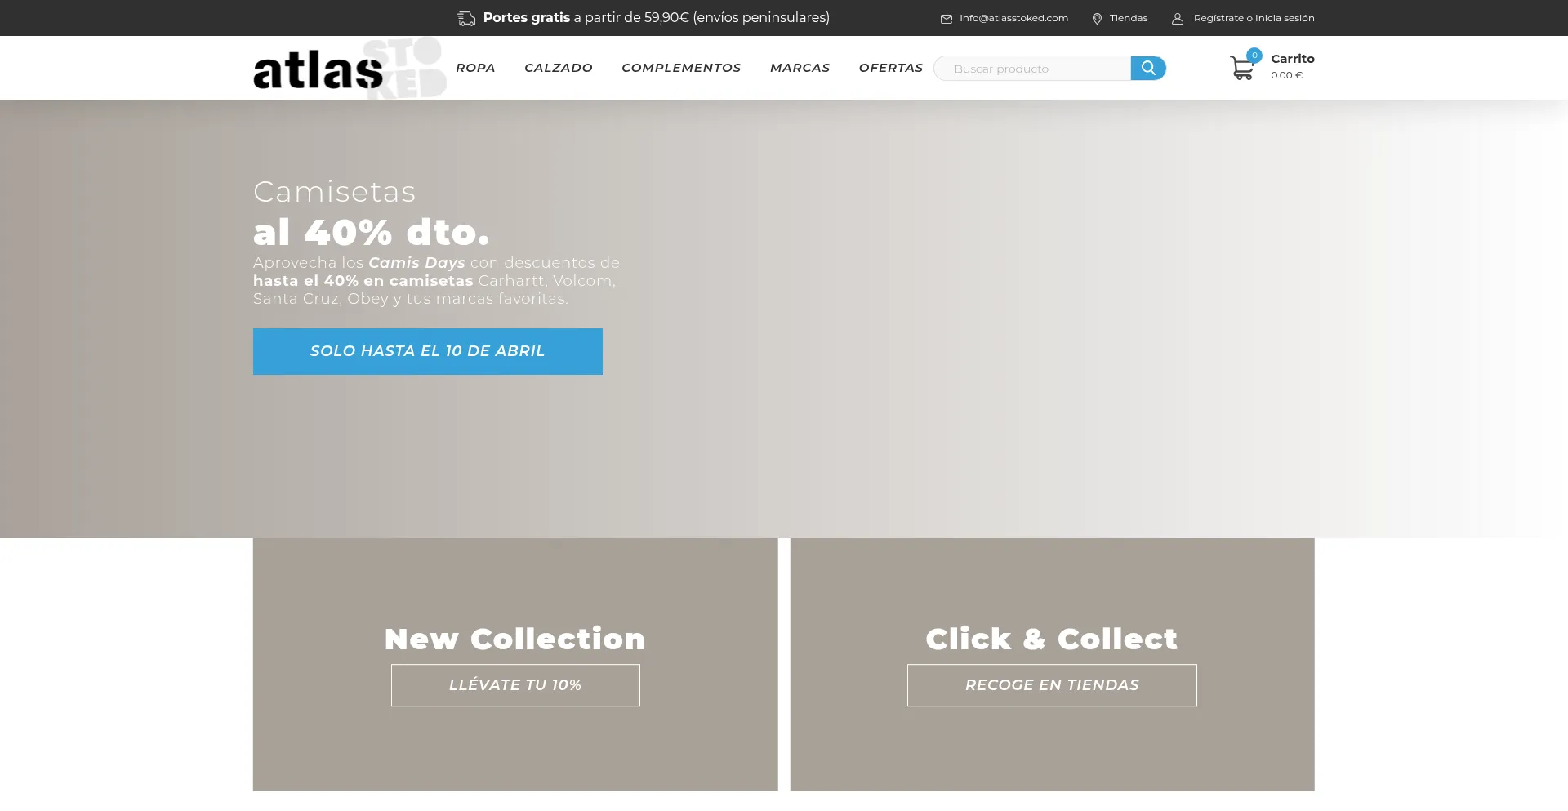Click the 'al 40% dto.' banner heading

pos(372,233)
